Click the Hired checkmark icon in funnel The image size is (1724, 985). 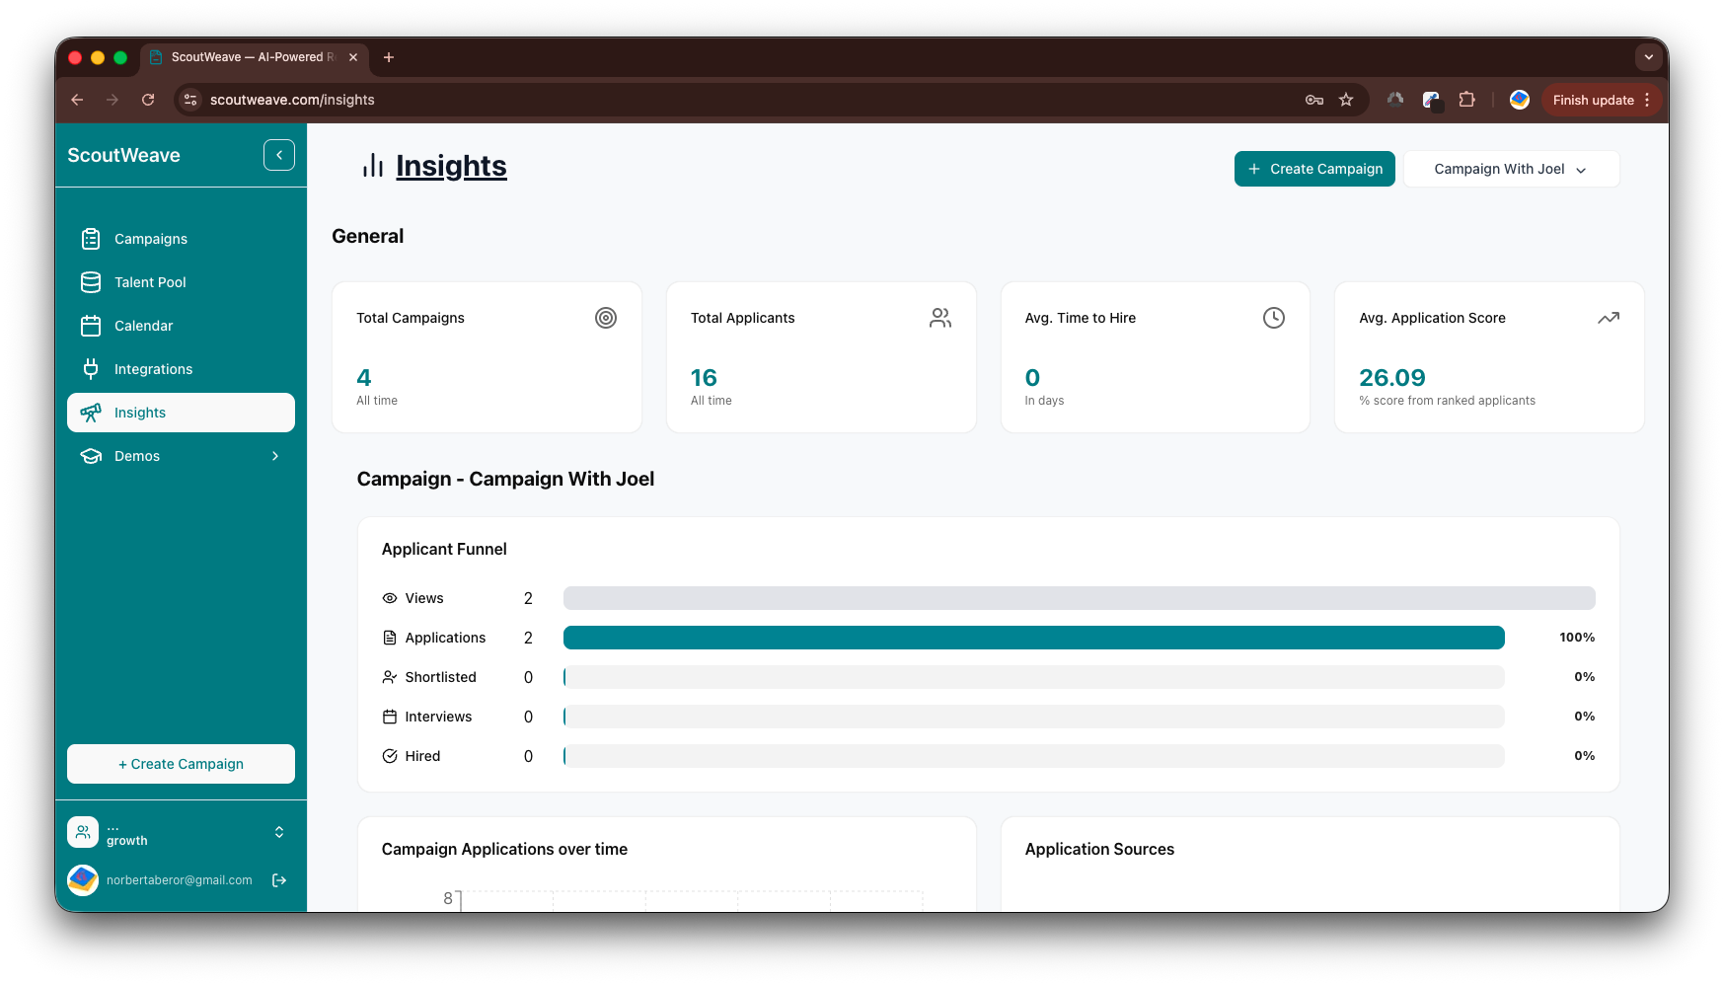point(390,756)
